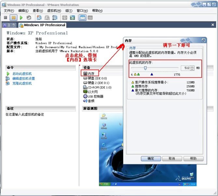The image size is (218, 196).
Task: Click the 编辑虚拟机设置 link
Action: click(x=23, y=79)
